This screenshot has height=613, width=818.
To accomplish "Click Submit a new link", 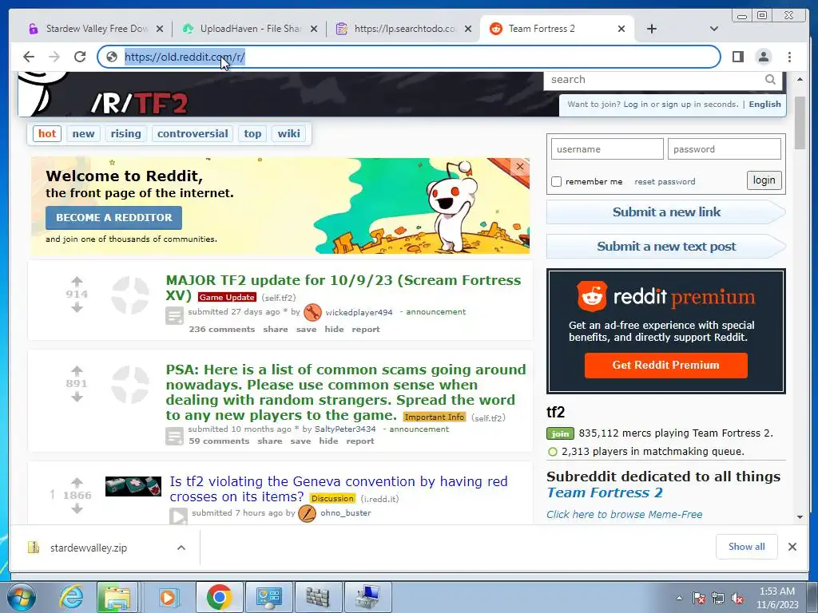I will pos(666,212).
